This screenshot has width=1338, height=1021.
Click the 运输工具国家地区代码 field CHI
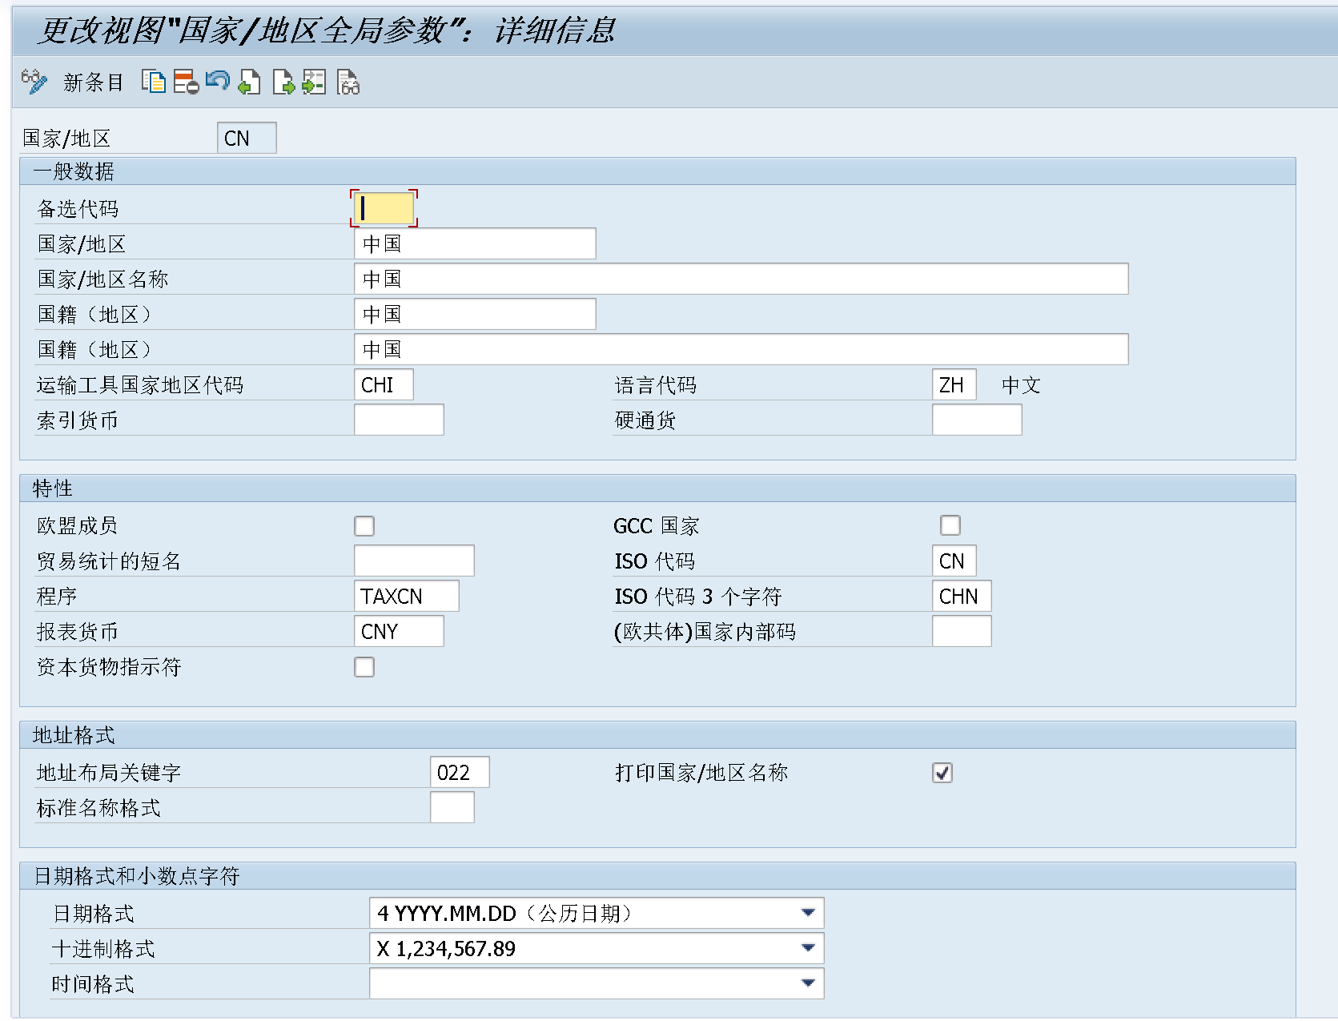[384, 384]
